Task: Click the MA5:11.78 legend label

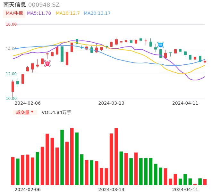Action: pos(39,13)
